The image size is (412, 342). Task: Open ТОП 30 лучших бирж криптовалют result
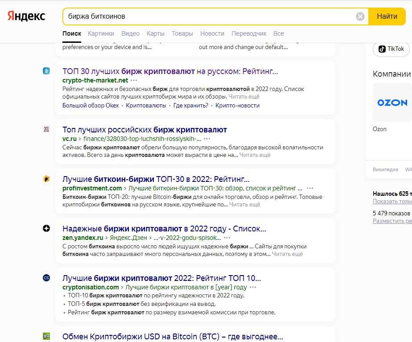click(170, 71)
